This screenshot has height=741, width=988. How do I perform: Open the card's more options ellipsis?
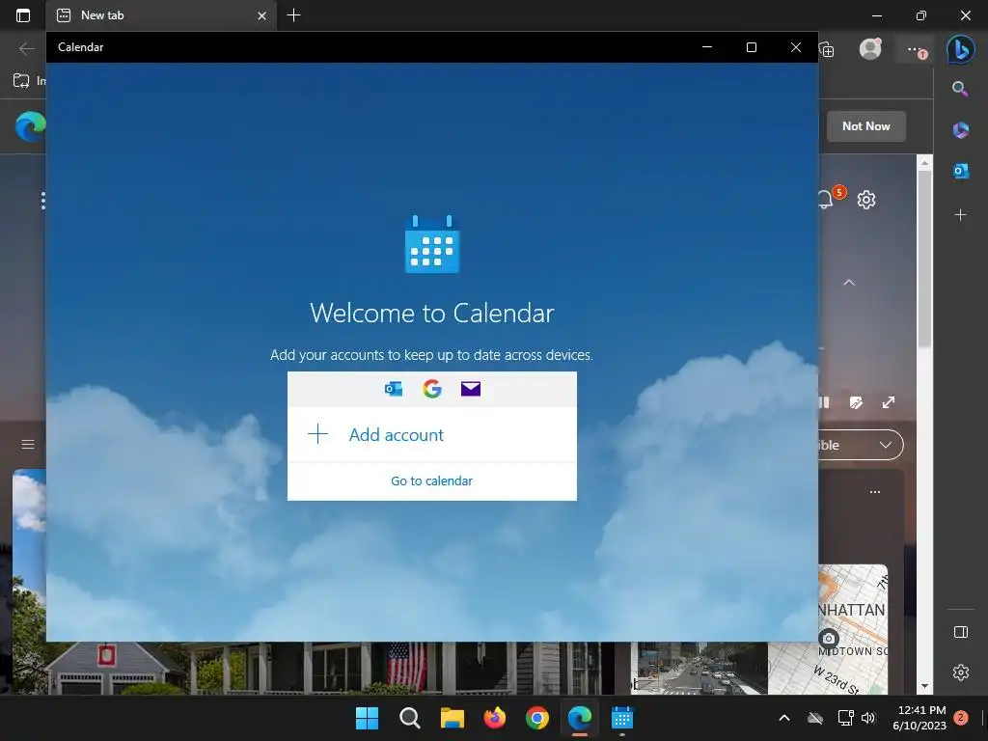tap(875, 491)
